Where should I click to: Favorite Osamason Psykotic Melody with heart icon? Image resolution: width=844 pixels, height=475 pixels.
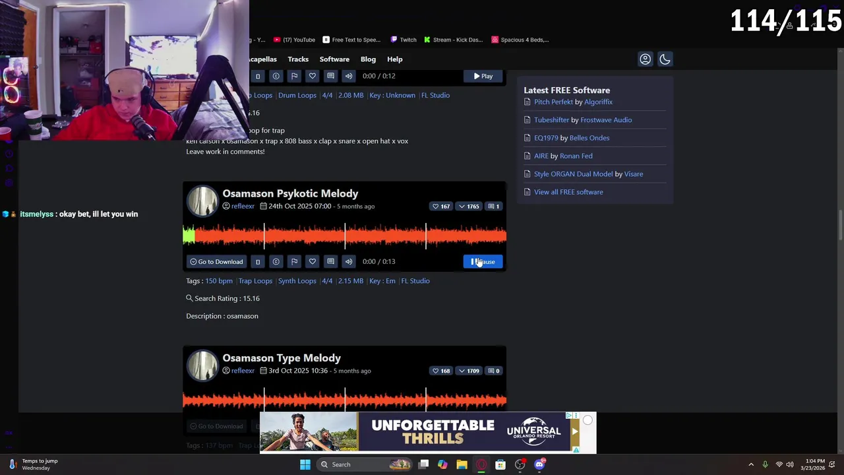313,262
